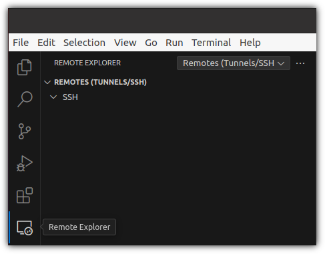
Task: Click the REMOTE EXPLORER panel title
Action: point(87,63)
